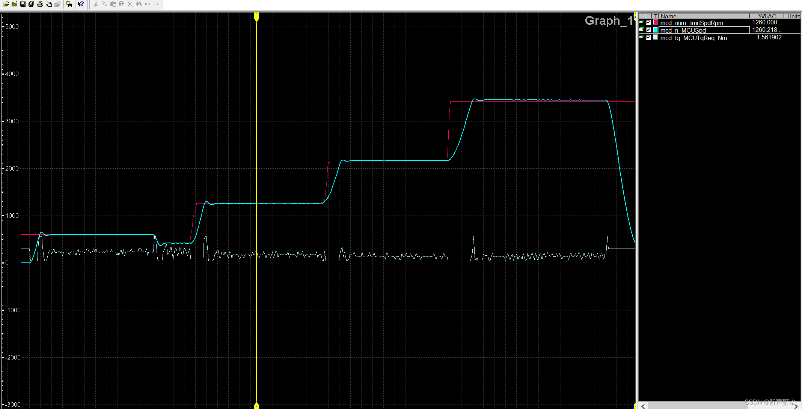Viewport: 802px width, 409px height.
Task: Click the 1260.218 cursor value cell
Action: pyautogui.click(x=767, y=30)
